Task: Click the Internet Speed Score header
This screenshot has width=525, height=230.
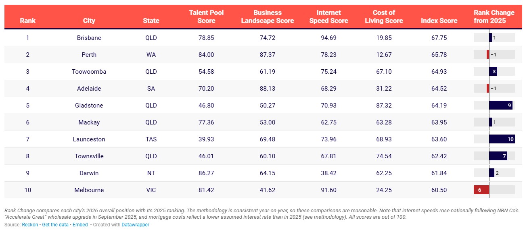Action: coord(328,17)
